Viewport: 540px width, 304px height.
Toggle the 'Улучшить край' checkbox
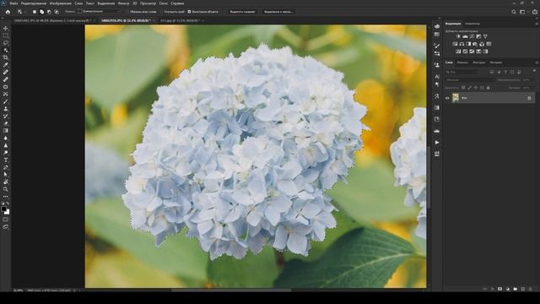click(x=161, y=12)
